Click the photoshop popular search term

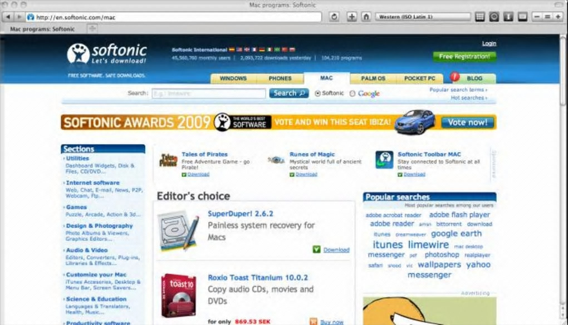(x=442, y=255)
